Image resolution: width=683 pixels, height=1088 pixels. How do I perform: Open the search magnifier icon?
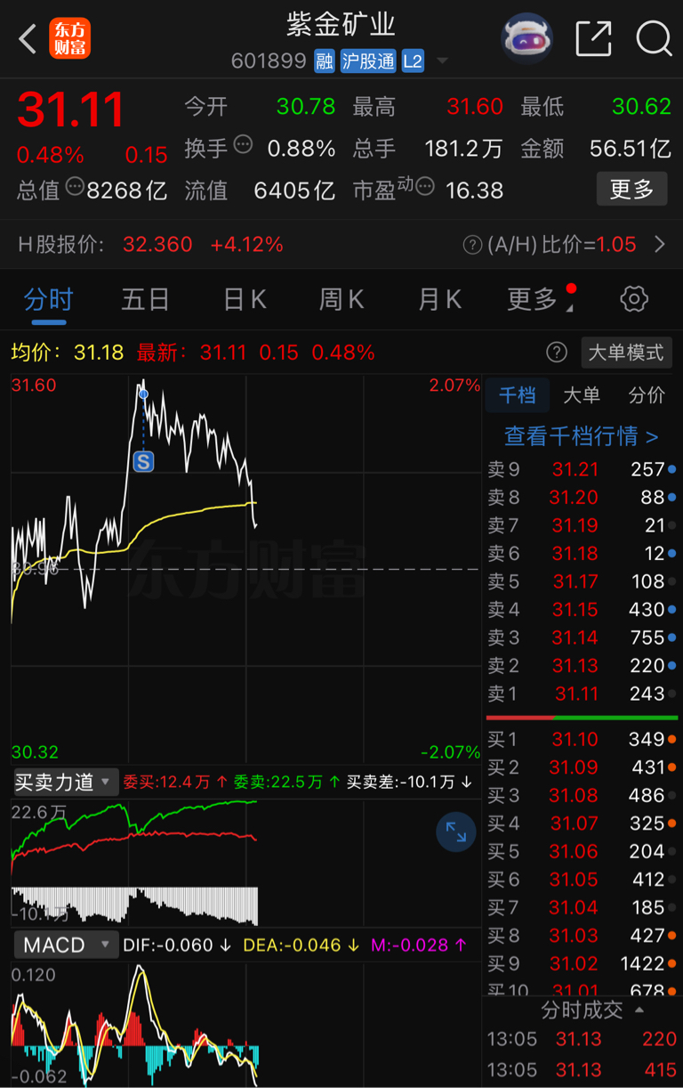click(654, 38)
